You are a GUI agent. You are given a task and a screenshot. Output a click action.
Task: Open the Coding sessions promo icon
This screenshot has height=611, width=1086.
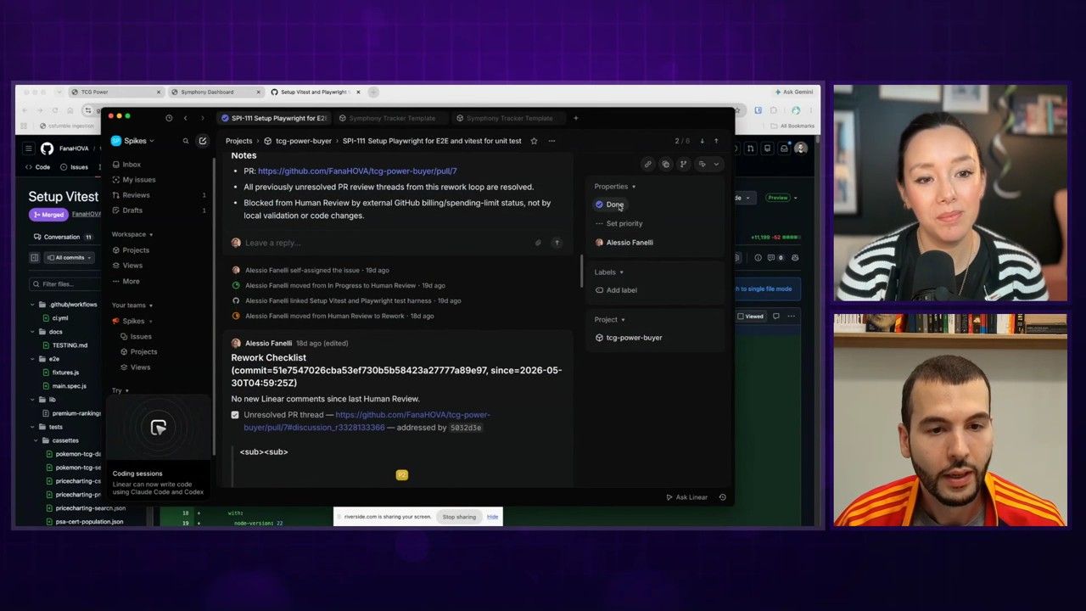[159, 428]
